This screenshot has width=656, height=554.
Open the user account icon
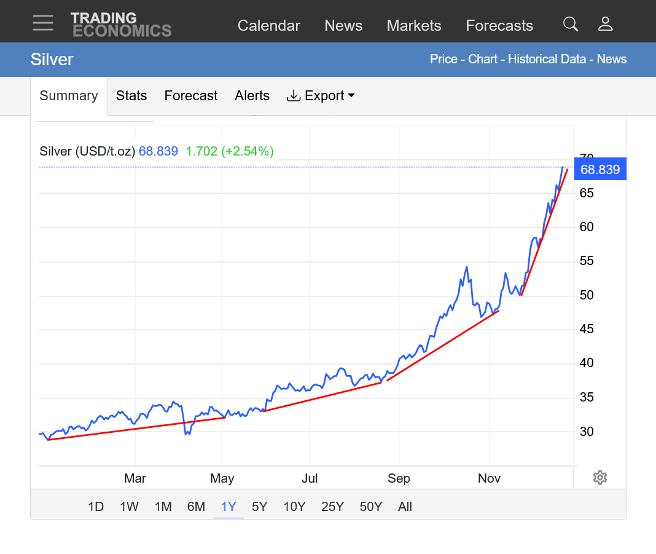(606, 25)
